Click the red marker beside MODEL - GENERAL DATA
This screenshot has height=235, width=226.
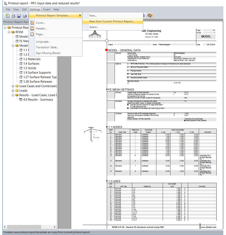click(x=106, y=50)
